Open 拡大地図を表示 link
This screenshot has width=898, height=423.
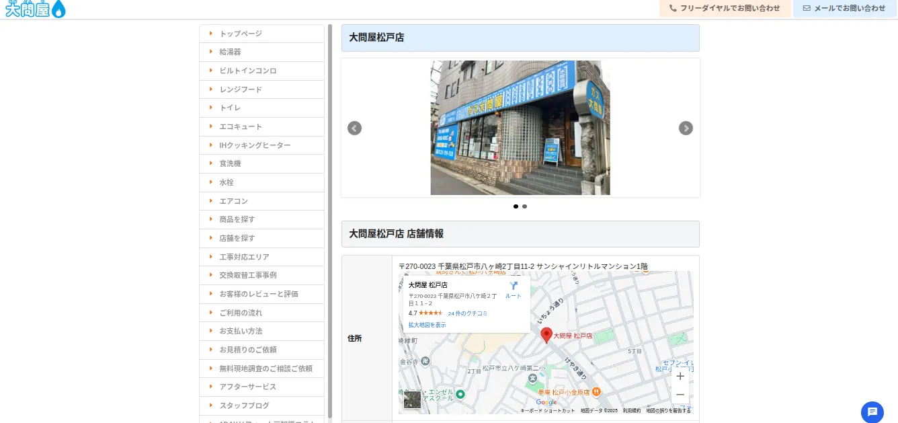pyautogui.click(x=427, y=325)
